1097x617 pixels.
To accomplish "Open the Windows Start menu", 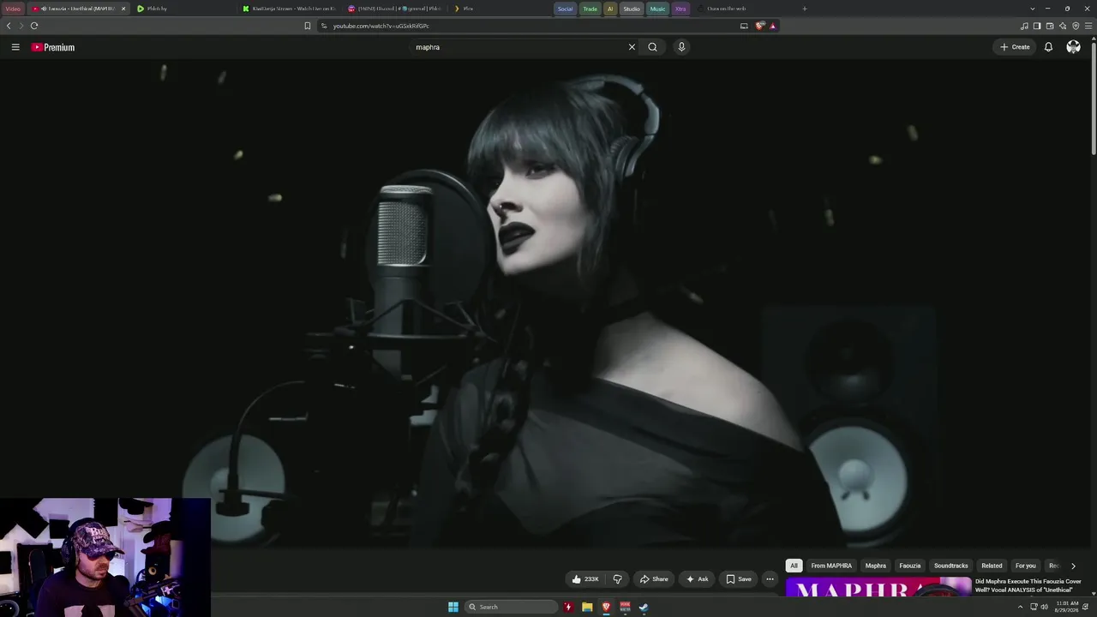I will click(x=453, y=607).
